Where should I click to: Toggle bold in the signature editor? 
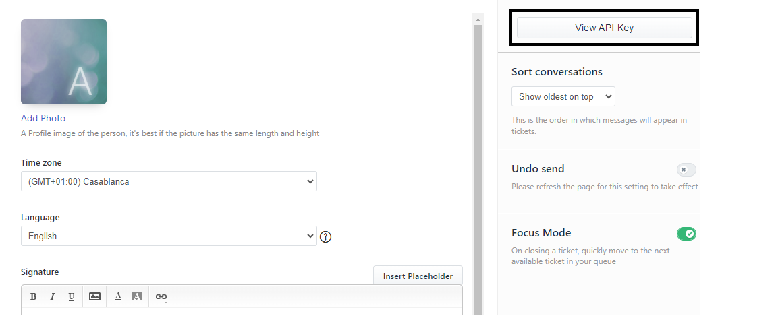pyautogui.click(x=34, y=296)
